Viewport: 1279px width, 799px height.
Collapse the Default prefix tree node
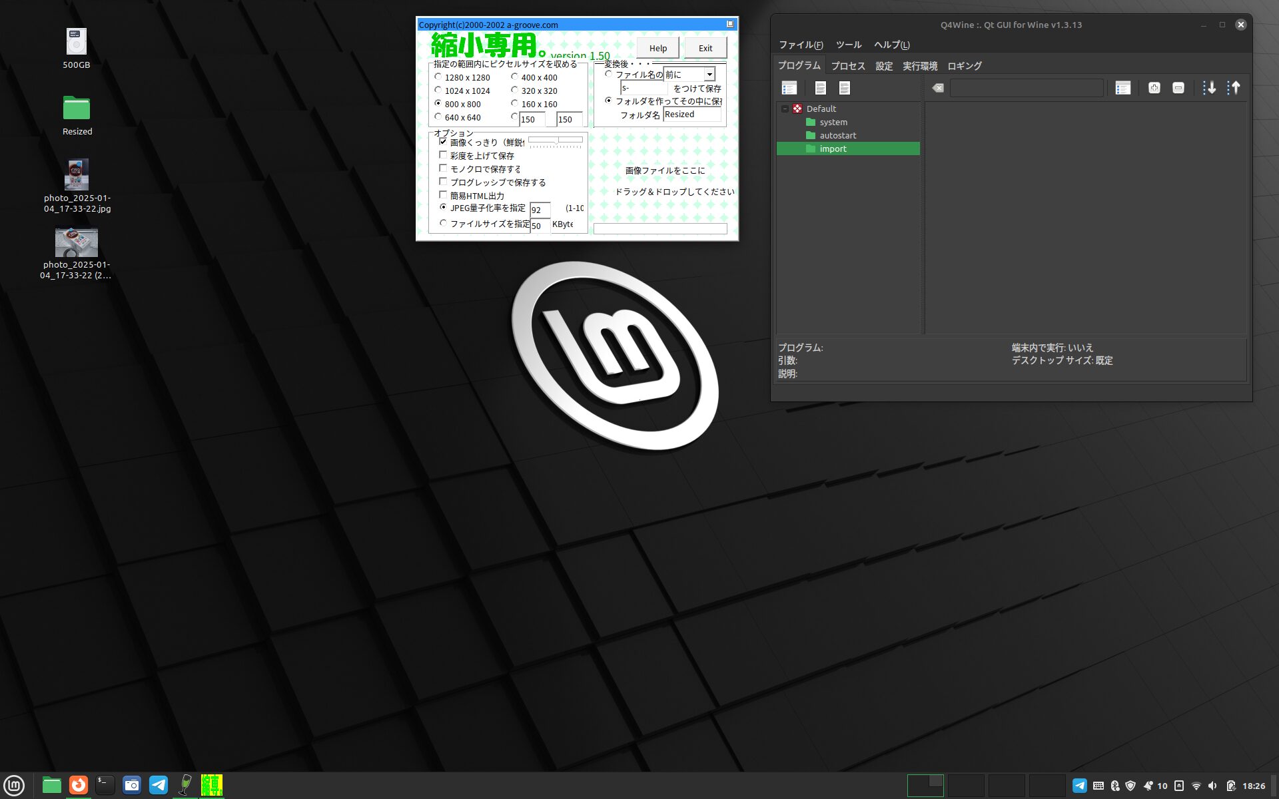click(785, 109)
